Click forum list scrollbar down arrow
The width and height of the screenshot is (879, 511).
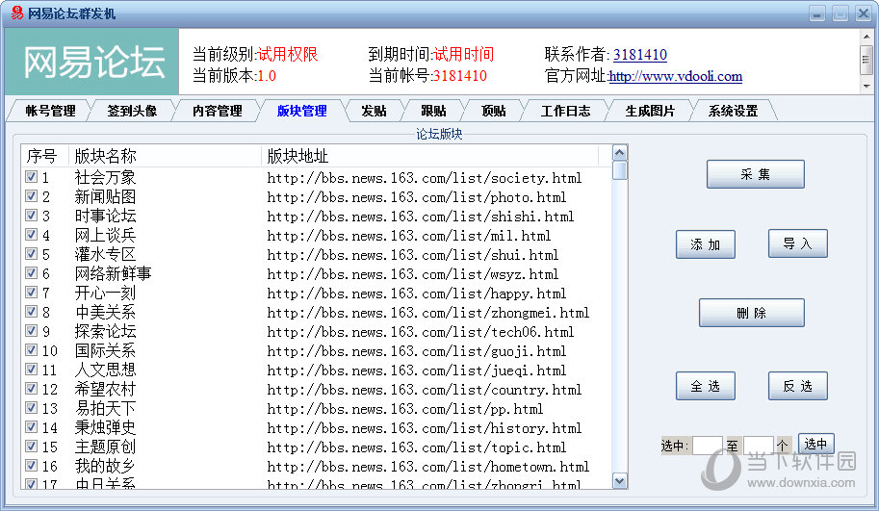click(619, 481)
